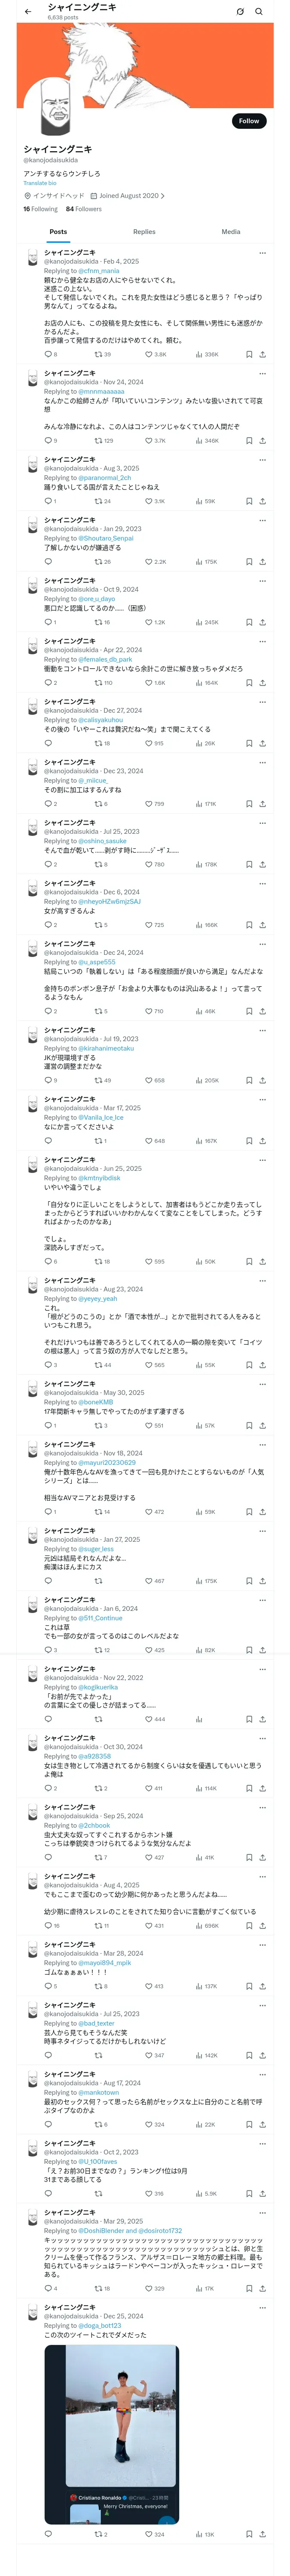Share the Oct 9, 2024 post
This screenshot has height=2576, width=290.
262,622
